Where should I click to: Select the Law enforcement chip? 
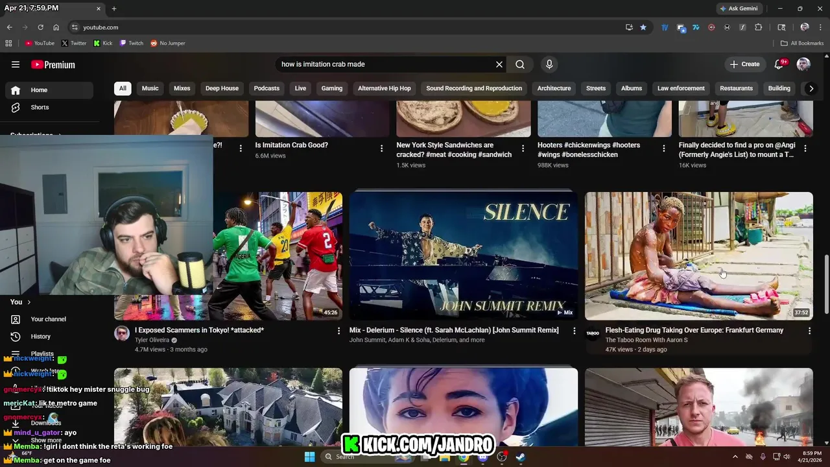point(681,88)
